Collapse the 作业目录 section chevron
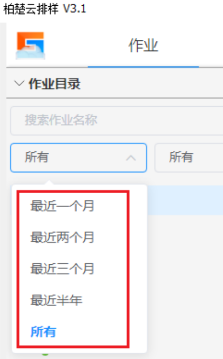Screen dimensions: 223x359 (x=19, y=83)
